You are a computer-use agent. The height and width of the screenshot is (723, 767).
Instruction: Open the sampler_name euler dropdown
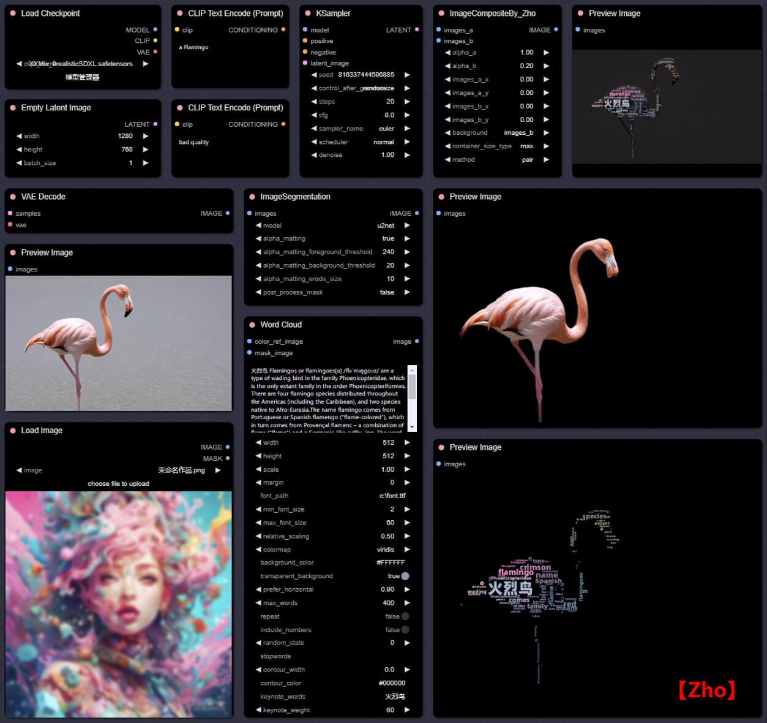click(x=361, y=129)
